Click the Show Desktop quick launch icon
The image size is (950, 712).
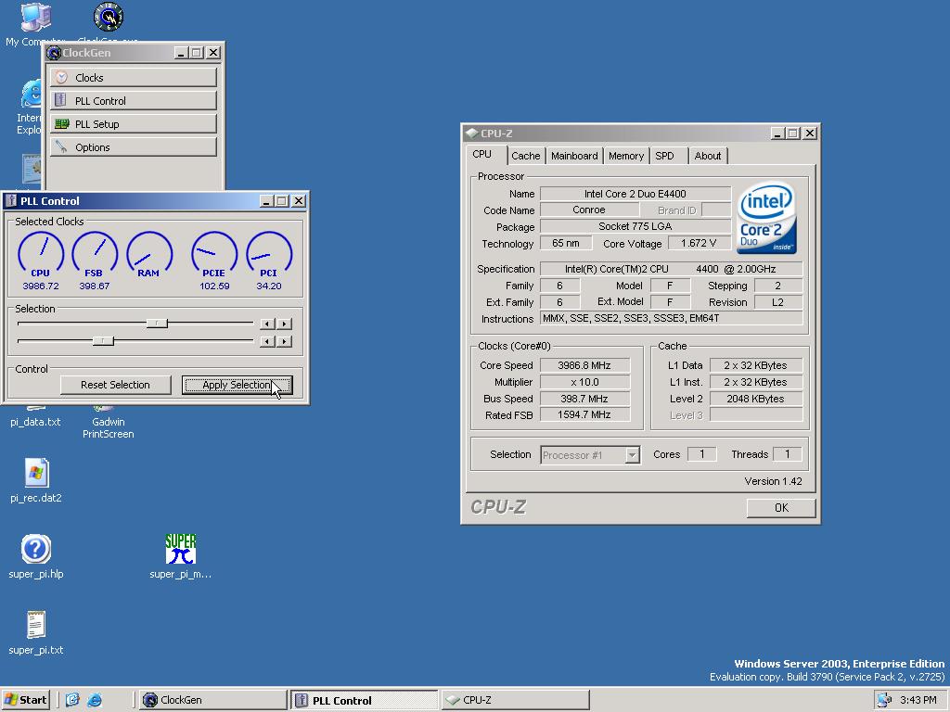click(72, 700)
